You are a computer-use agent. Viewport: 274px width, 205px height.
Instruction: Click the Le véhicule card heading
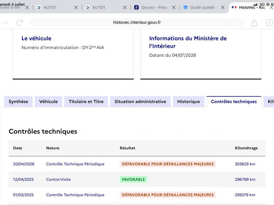(x=36, y=38)
